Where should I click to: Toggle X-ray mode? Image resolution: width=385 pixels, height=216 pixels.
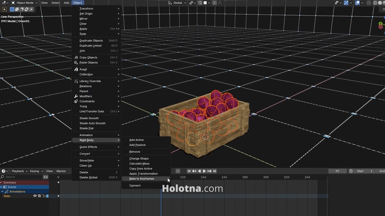tap(369, 3)
